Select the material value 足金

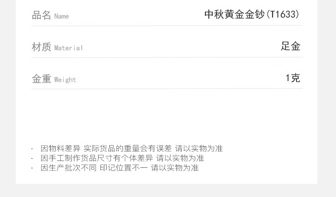click(x=290, y=46)
